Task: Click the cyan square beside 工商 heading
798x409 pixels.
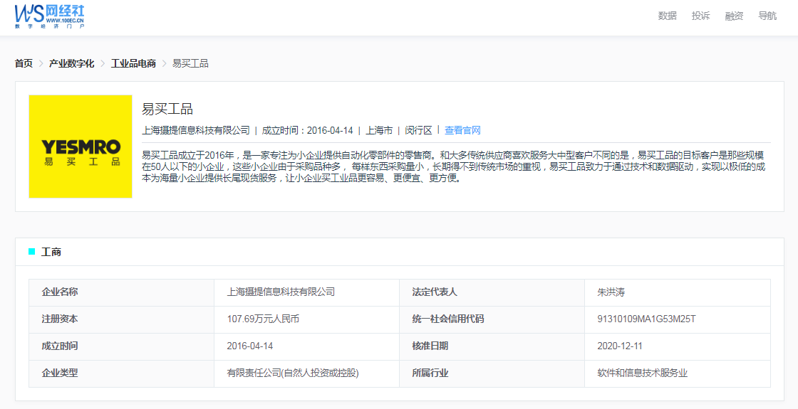Action: pyautogui.click(x=31, y=252)
